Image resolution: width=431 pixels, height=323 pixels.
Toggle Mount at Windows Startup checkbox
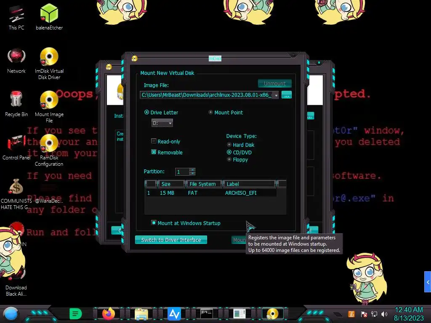coord(154,222)
